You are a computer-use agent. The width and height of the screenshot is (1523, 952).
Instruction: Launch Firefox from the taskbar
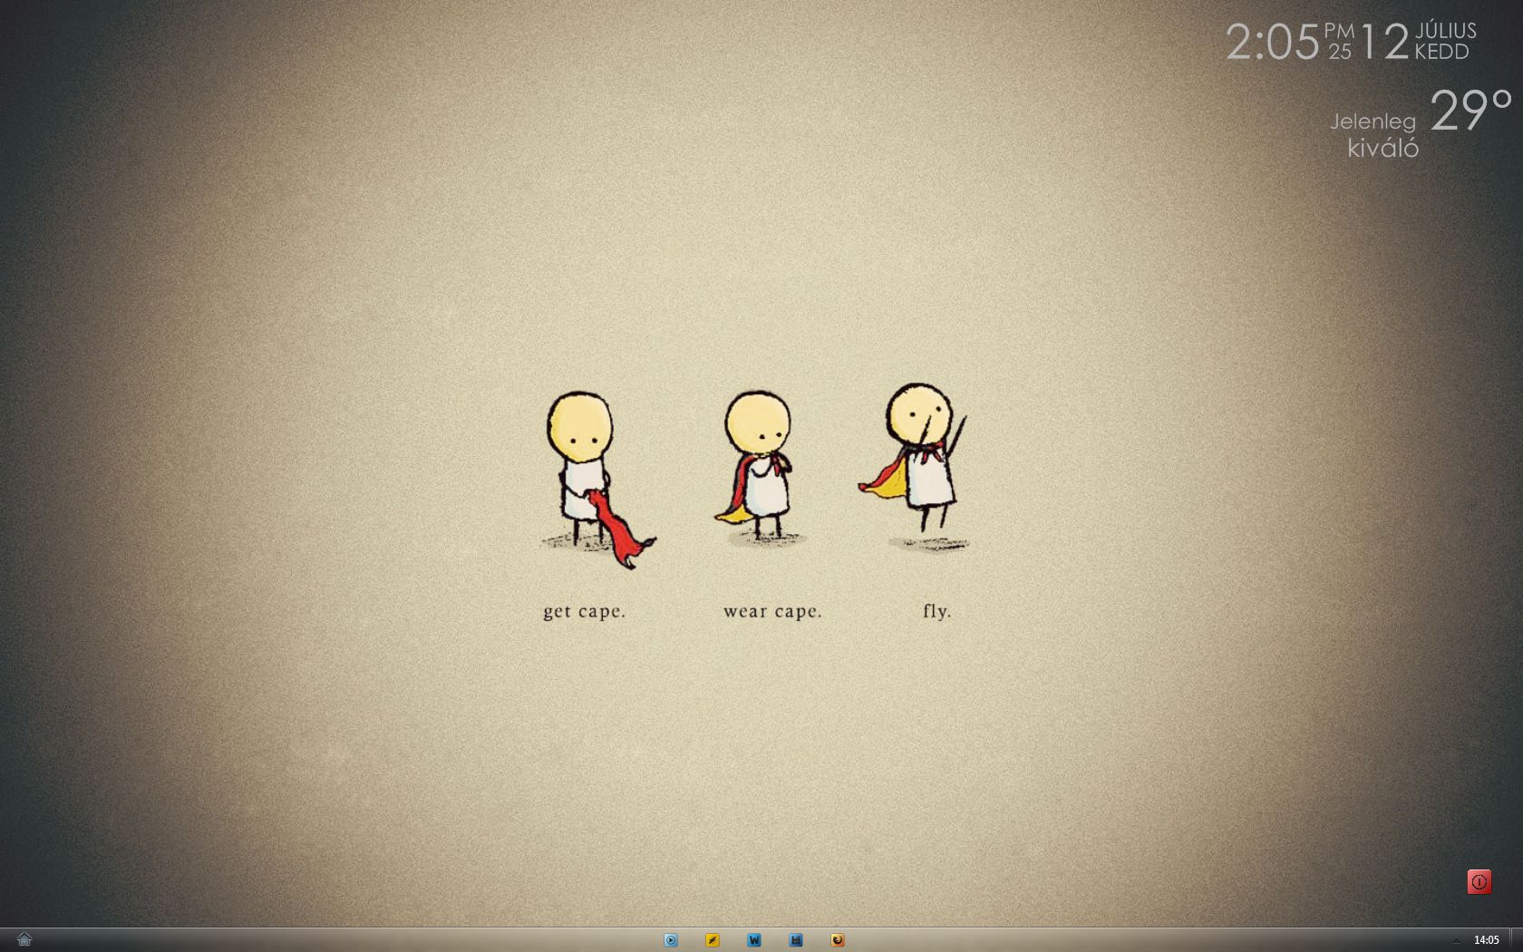(838, 940)
